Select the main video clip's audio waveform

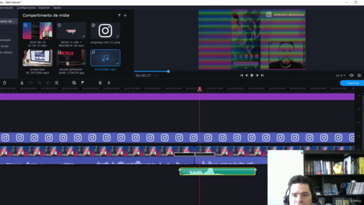pyautogui.click(x=97, y=161)
